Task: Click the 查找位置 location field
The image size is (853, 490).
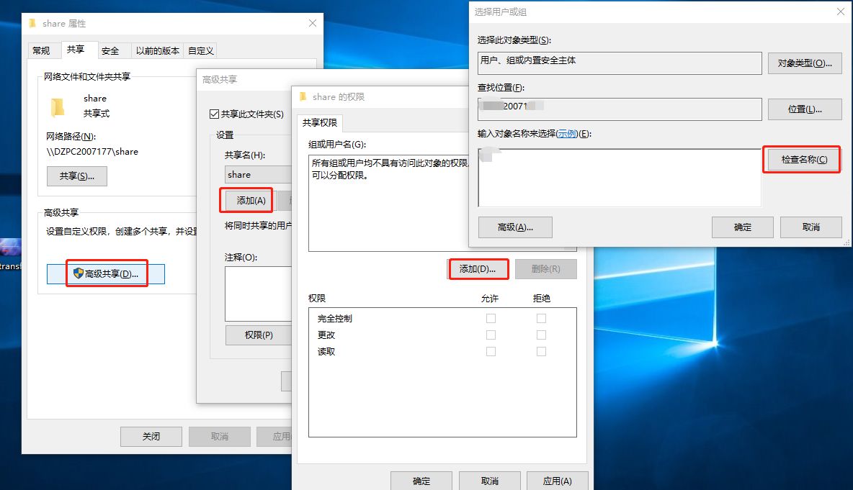Action: 620,109
